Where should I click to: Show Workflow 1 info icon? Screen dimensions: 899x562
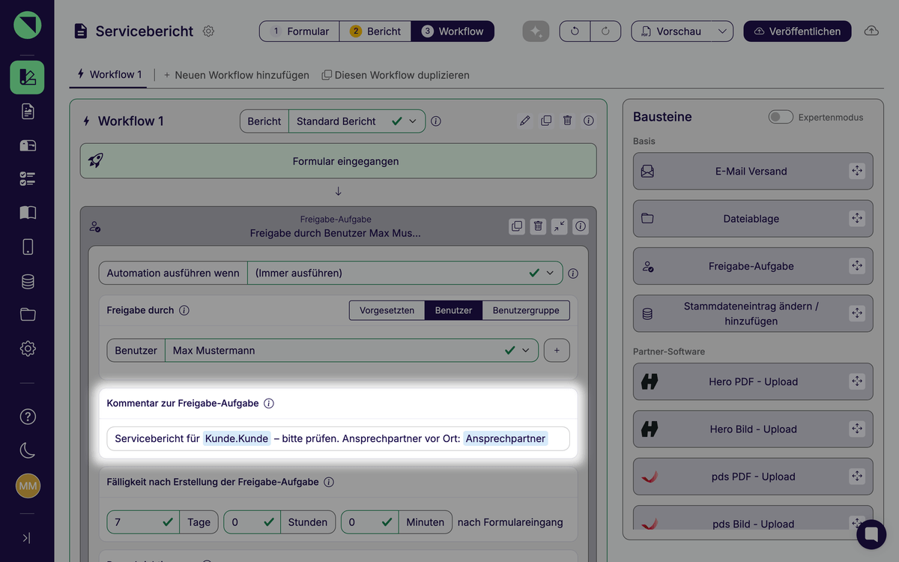coord(589,121)
